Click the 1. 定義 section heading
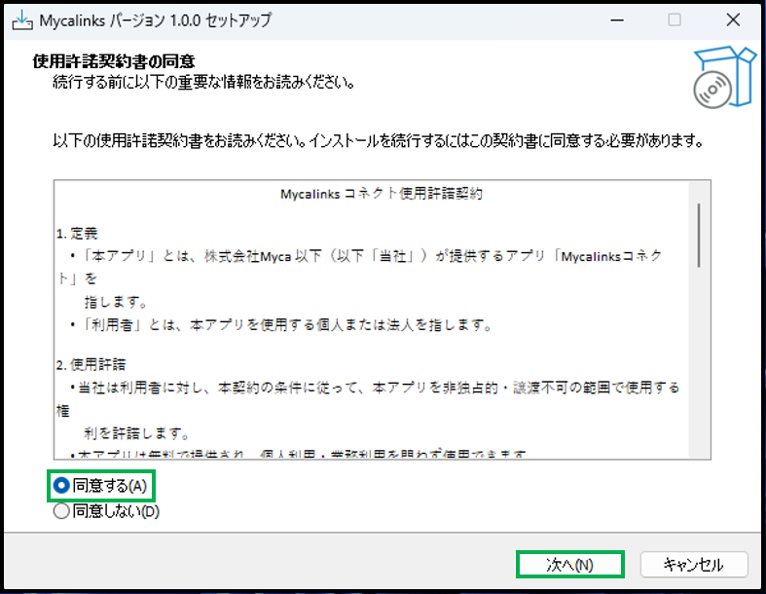This screenshot has height=594, width=766. point(77,234)
